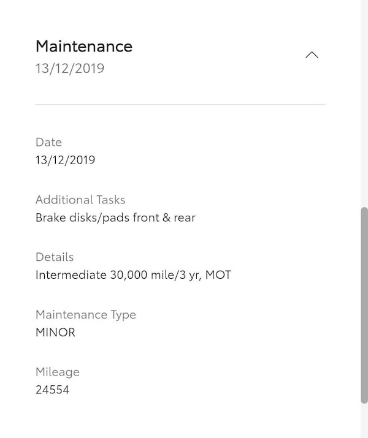Click the Additional Tasks label

click(x=80, y=200)
